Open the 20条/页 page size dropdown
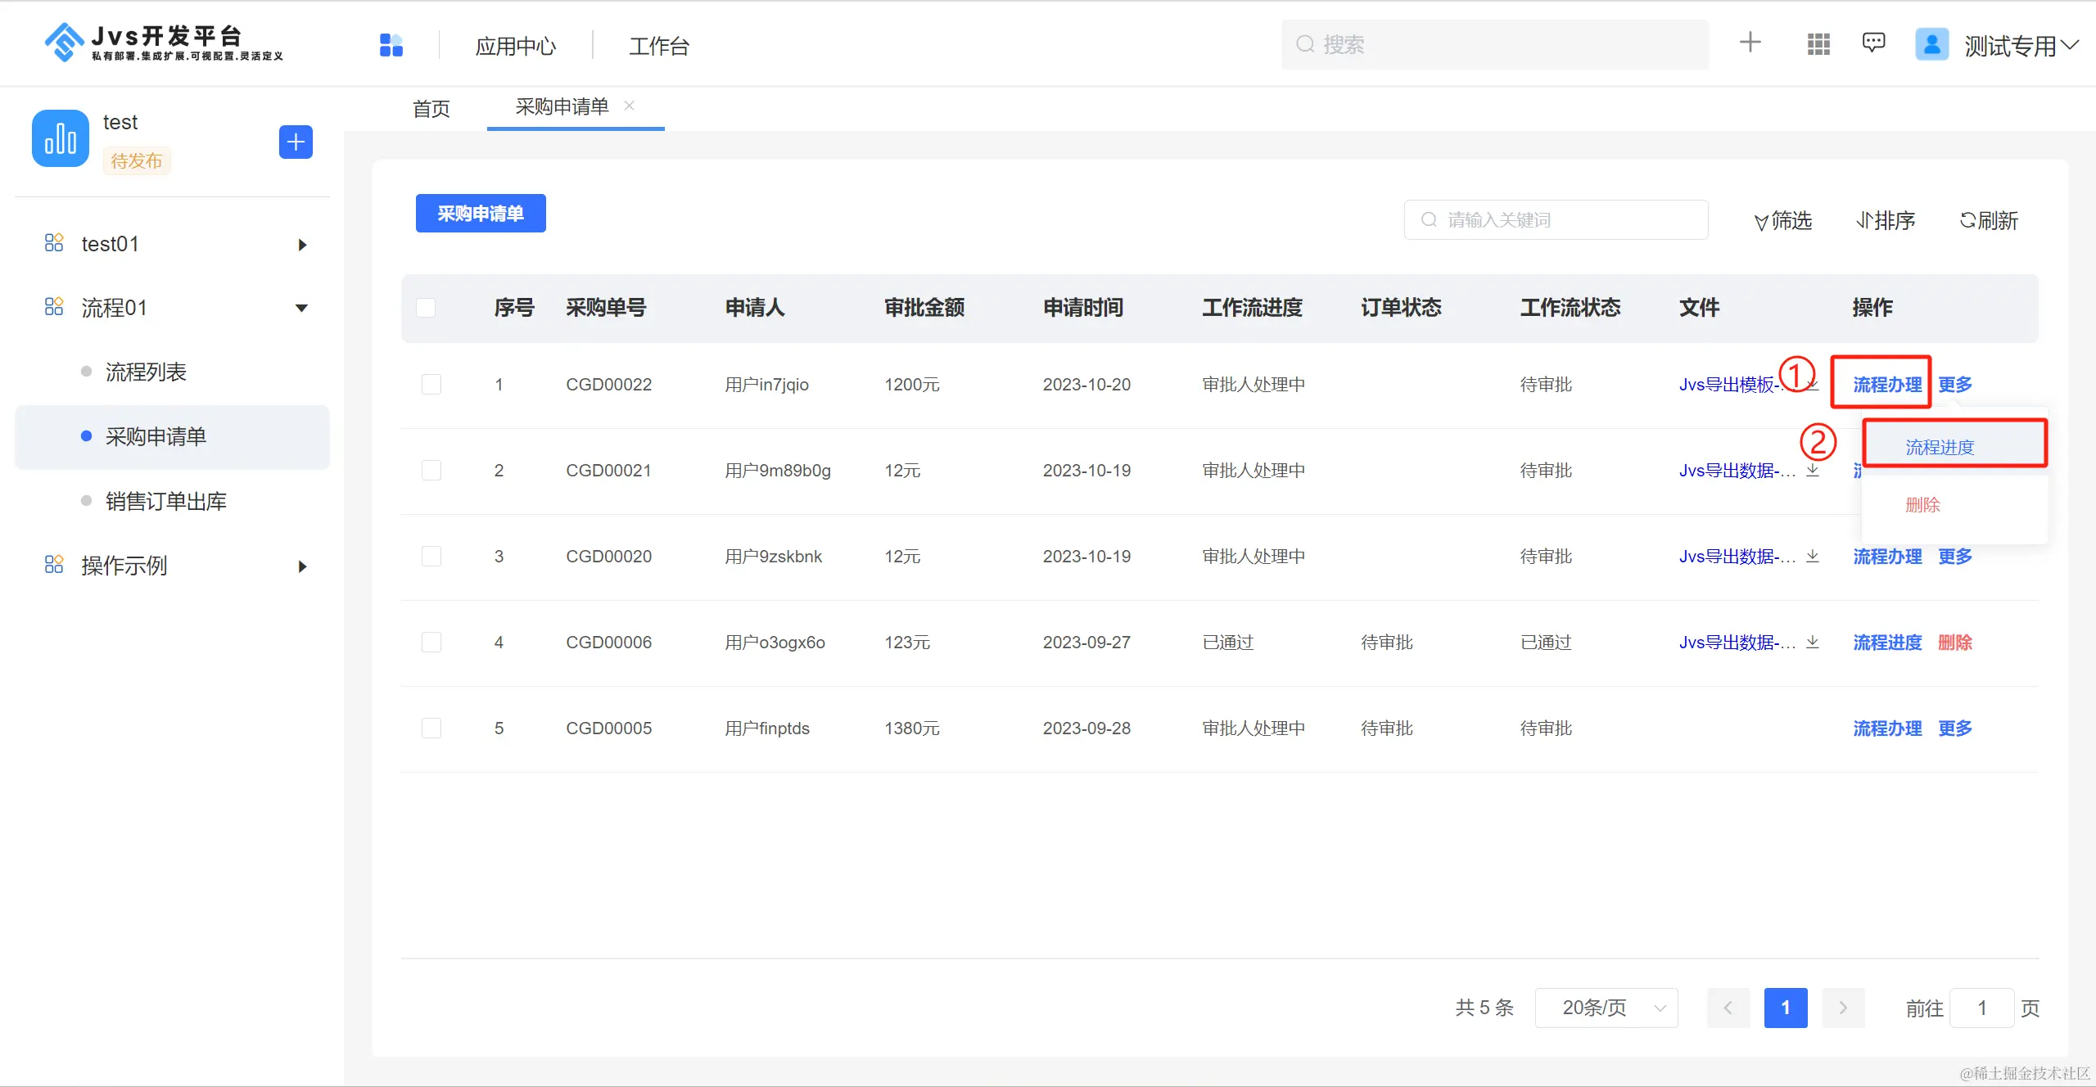This screenshot has height=1087, width=2096. pos(1606,1008)
